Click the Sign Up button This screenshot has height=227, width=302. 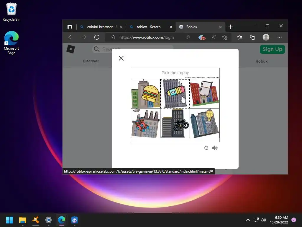pos(272,49)
